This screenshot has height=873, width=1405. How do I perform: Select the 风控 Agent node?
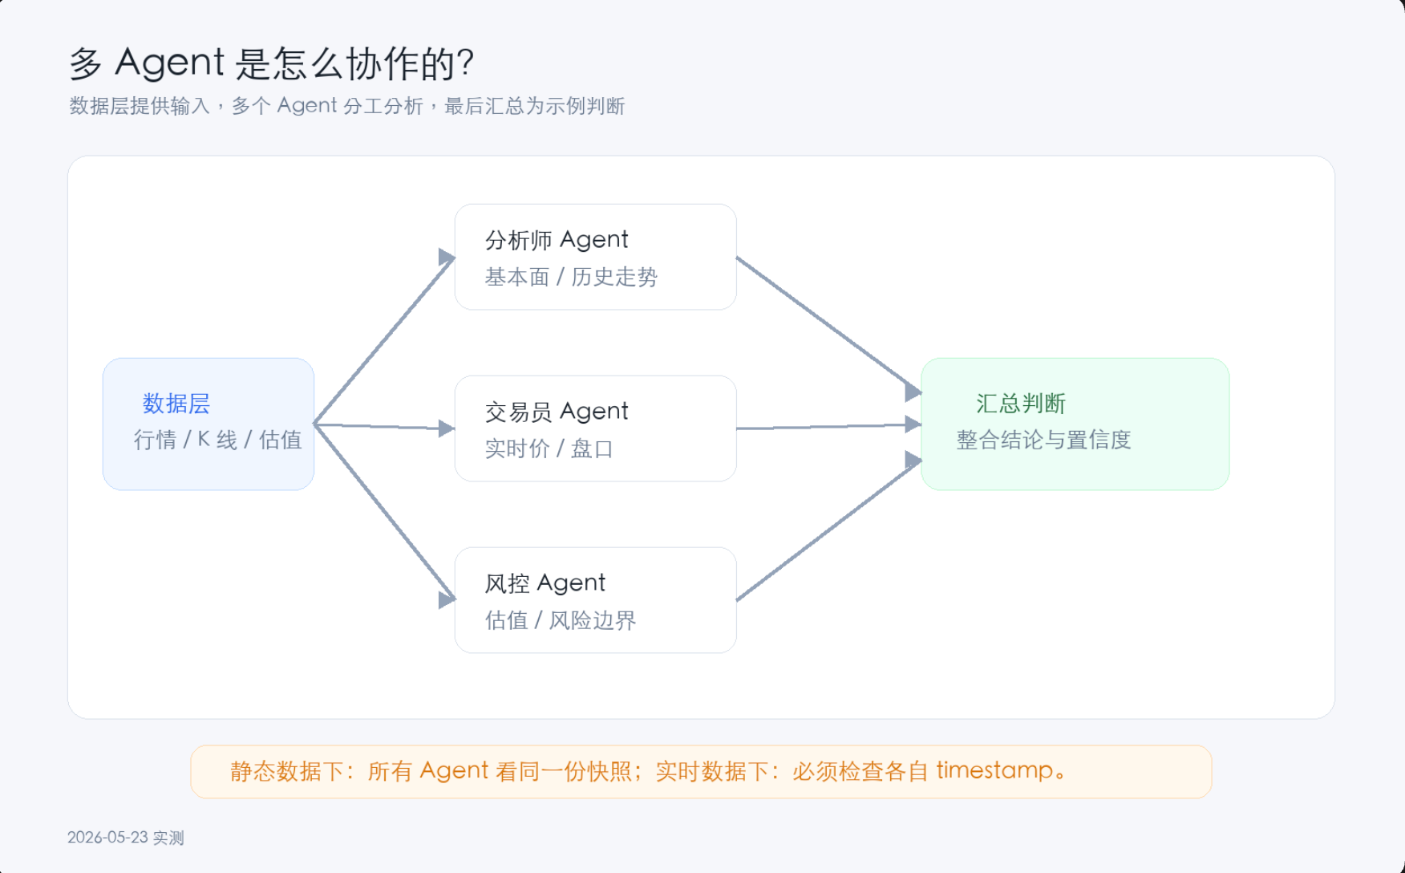(595, 600)
